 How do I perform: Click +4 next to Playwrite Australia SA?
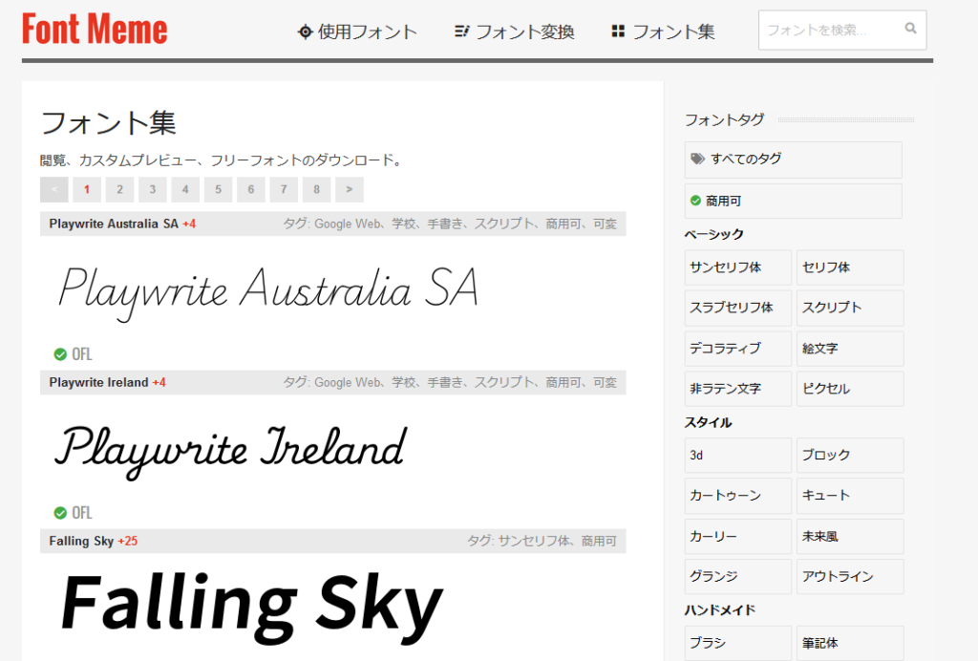(189, 224)
